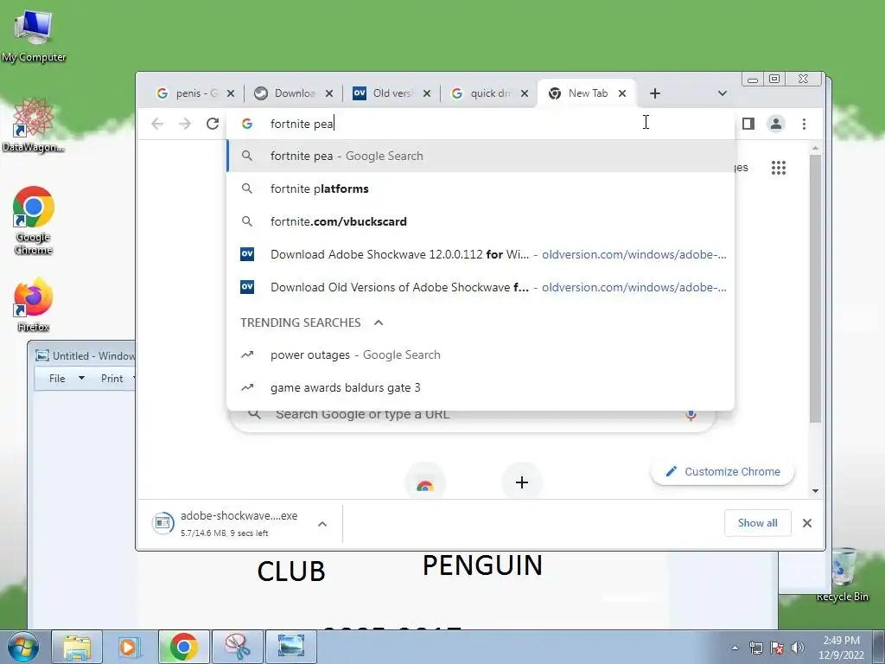Screen dimensions: 885x664
Task: Open Web Store shortcut tile
Action: [x=425, y=482]
